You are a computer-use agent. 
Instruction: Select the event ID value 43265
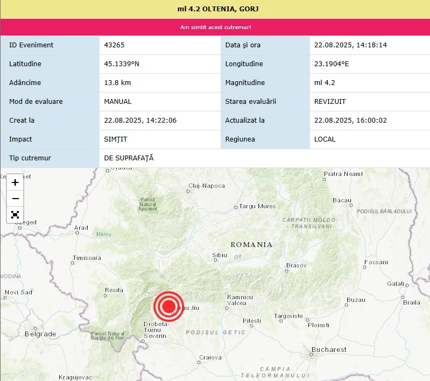tap(114, 45)
